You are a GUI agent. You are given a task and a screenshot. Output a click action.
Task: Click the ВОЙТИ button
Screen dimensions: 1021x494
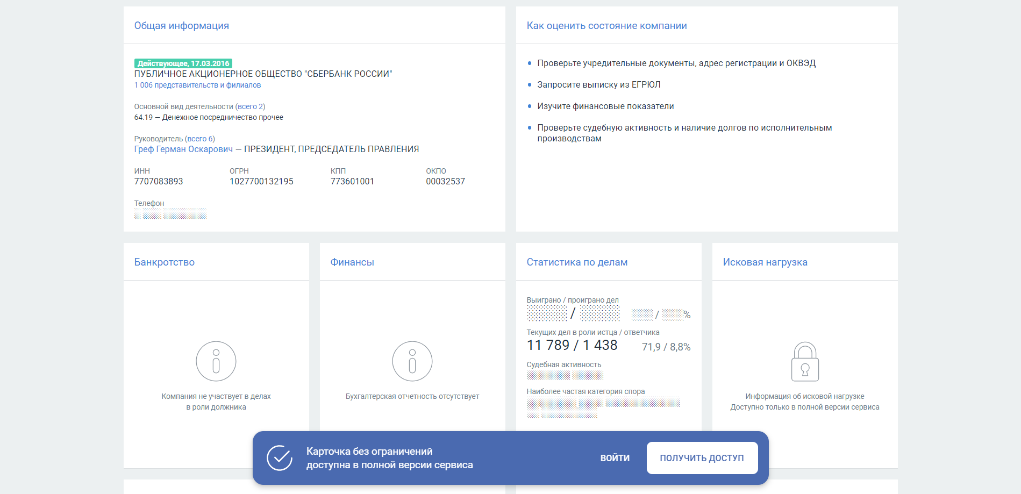click(615, 458)
